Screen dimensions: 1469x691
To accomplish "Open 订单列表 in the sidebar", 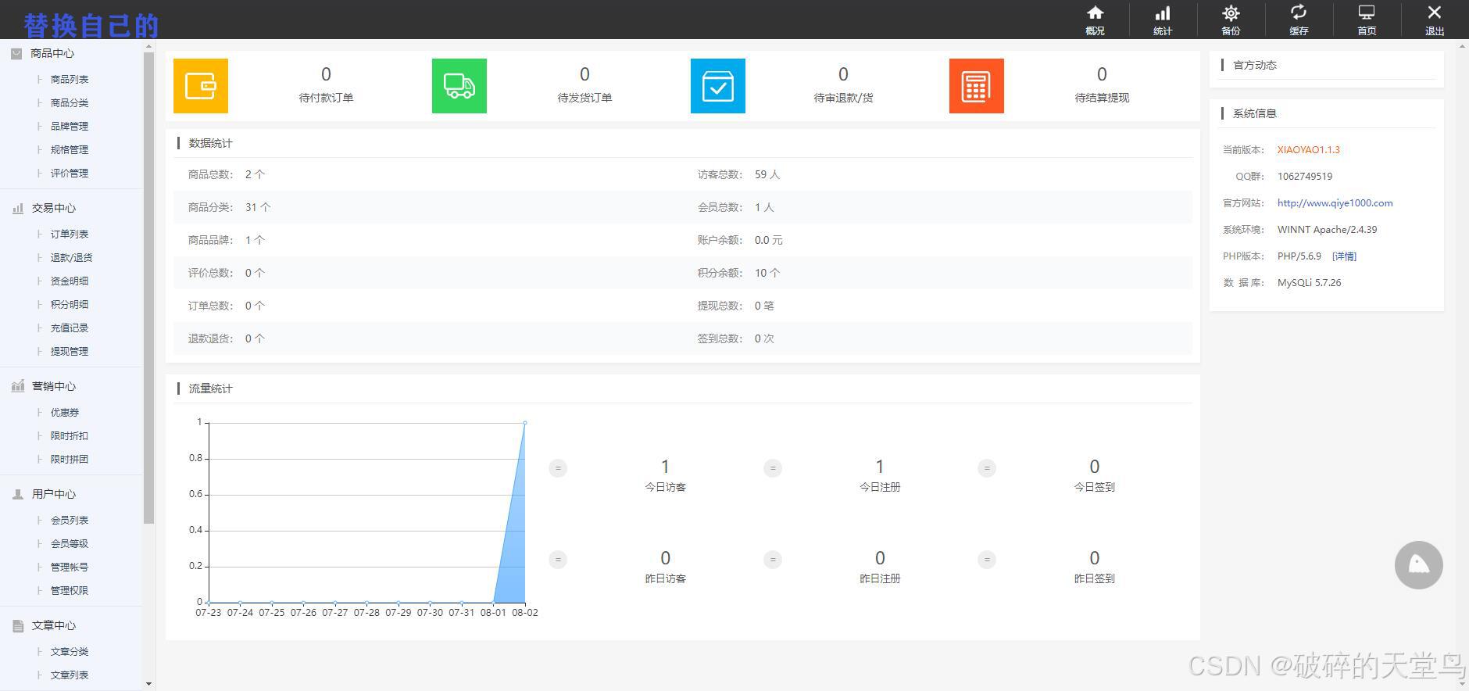I will (x=70, y=234).
